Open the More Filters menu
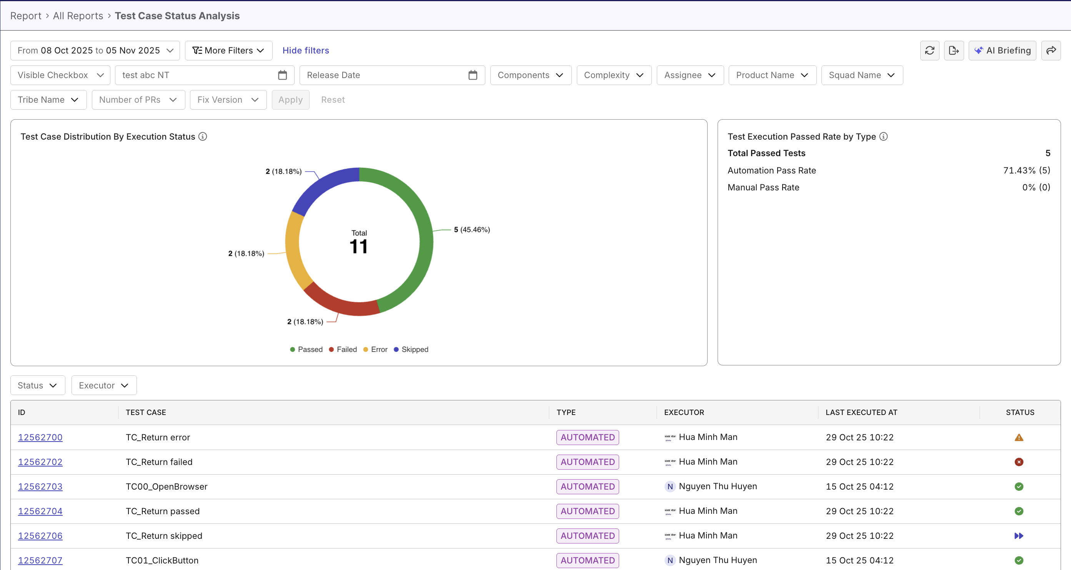Screen dimensions: 1071x570 (228, 50)
